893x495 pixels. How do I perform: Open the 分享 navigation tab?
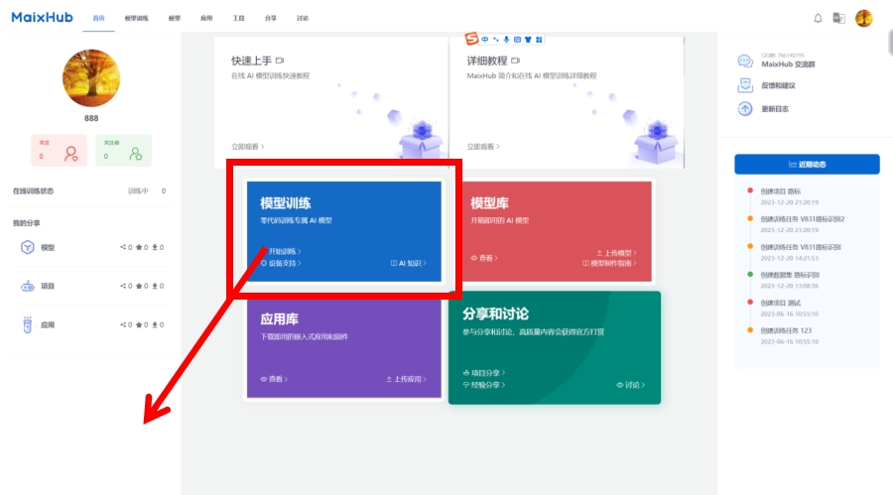click(x=270, y=18)
